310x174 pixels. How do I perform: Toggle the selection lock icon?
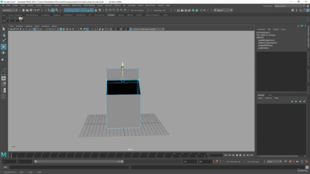96,10
